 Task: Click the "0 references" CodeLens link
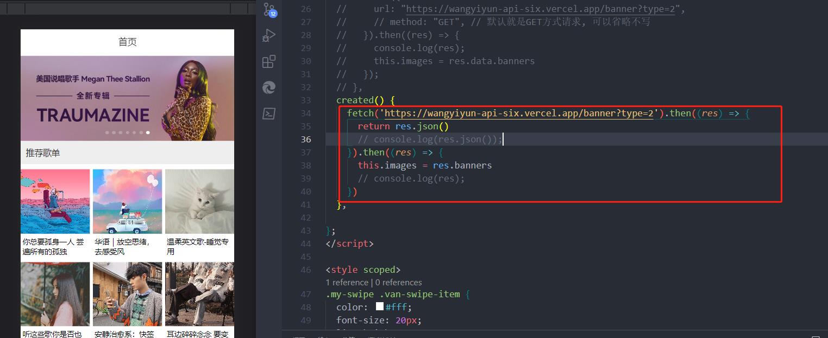coord(398,283)
